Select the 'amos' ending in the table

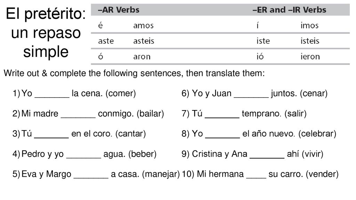pos(144,26)
